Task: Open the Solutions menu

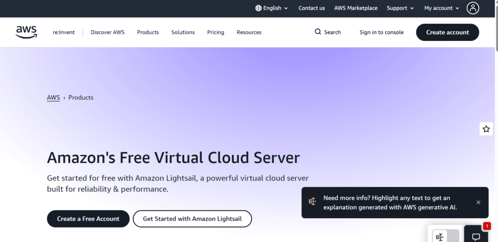Action: [183, 32]
